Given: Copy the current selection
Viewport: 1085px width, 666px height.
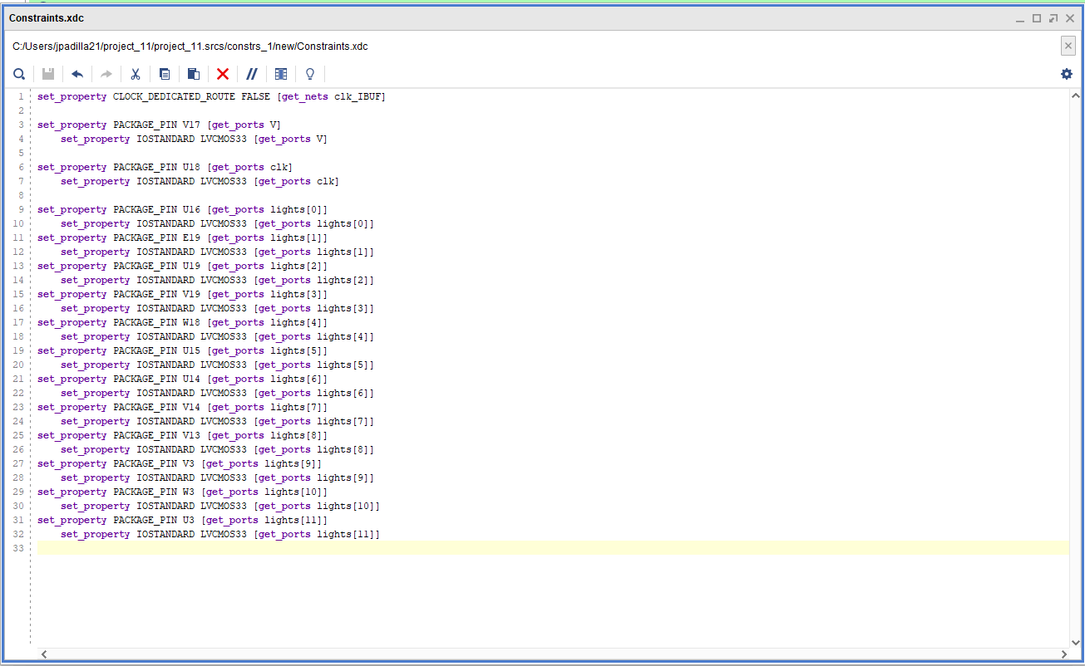Looking at the screenshot, I should coord(164,74).
